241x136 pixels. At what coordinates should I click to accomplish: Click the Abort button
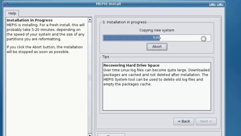click(157, 46)
